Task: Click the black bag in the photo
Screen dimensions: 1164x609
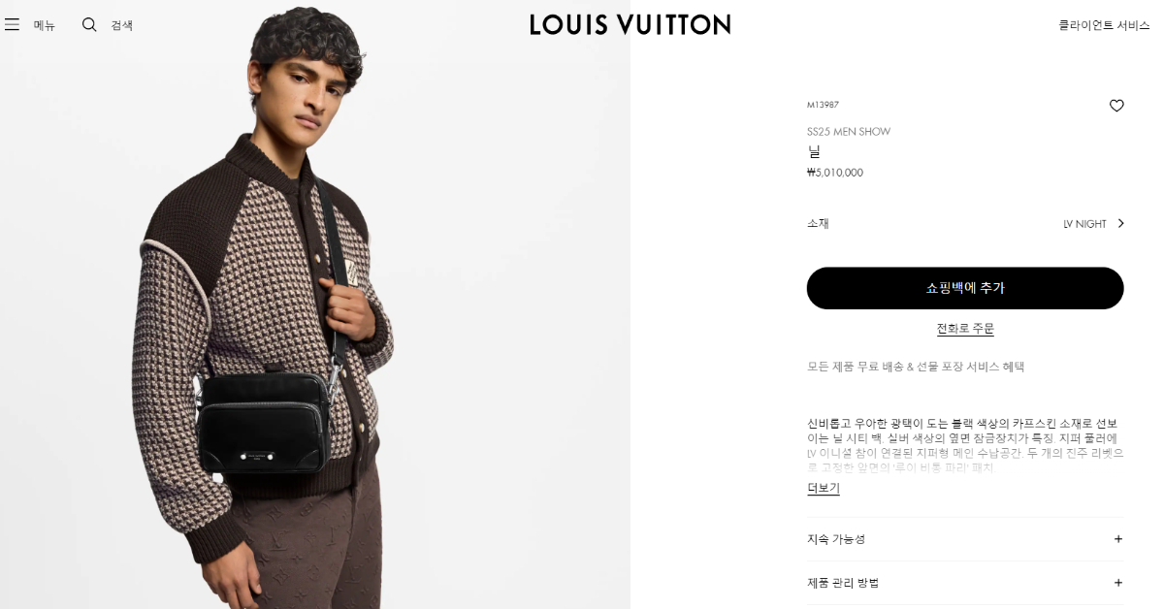Action: pos(264,423)
